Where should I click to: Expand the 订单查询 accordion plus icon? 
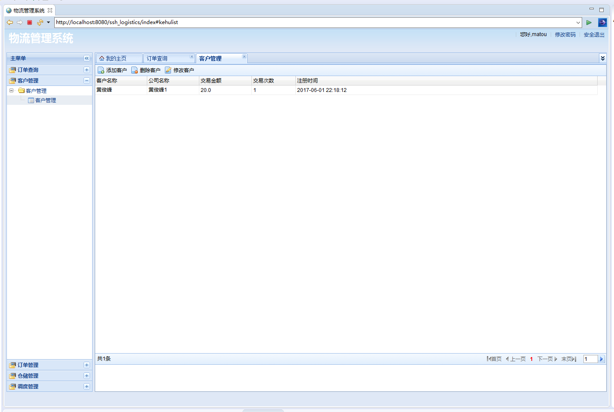pyautogui.click(x=87, y=70)
